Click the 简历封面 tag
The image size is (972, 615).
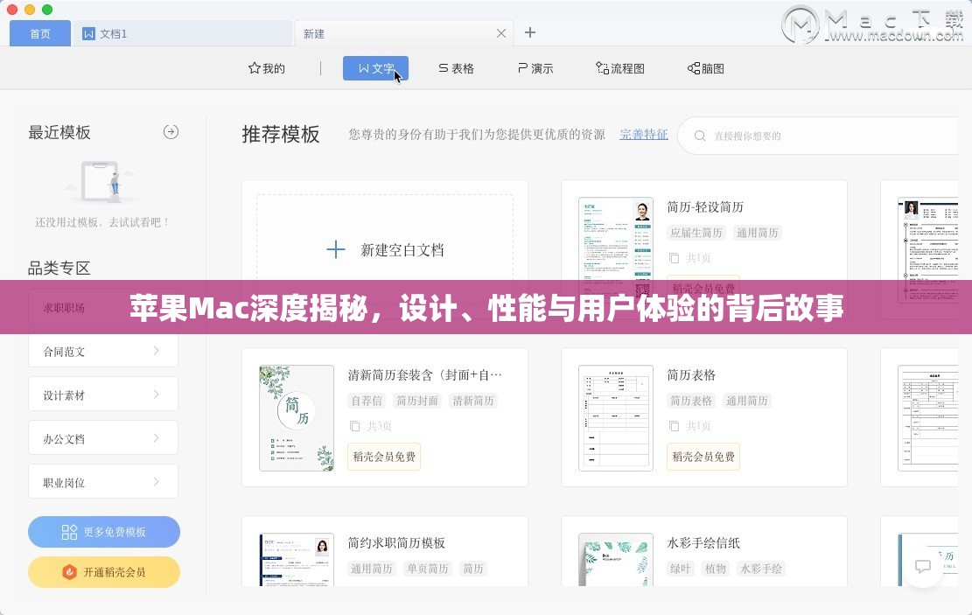point(417,401)
